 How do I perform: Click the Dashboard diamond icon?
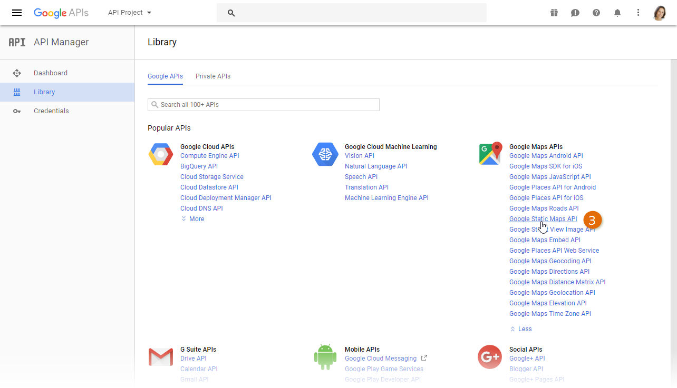[x=17, y=73]
